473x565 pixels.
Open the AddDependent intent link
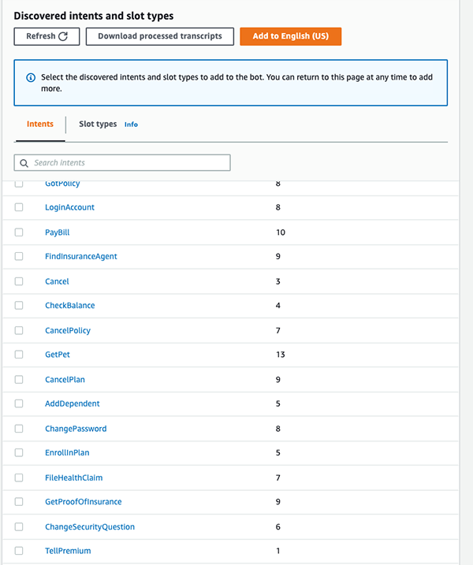(x=72, y=403)
